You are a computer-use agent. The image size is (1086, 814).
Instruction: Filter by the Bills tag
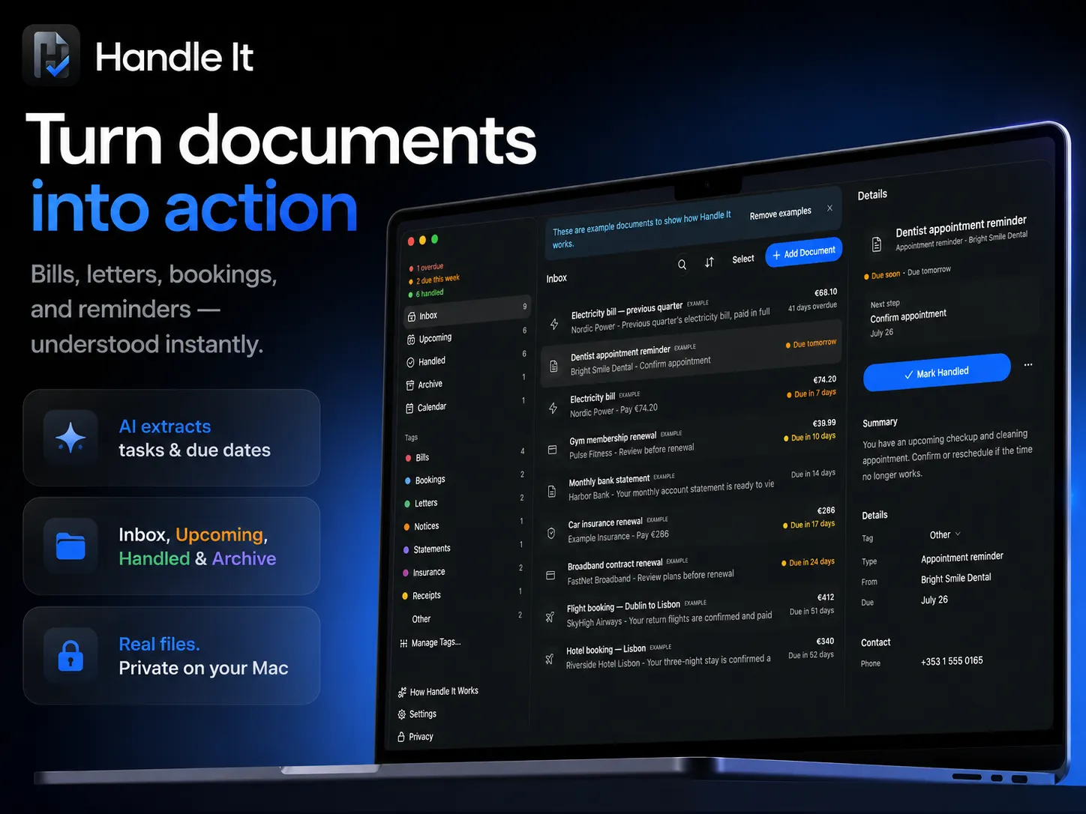[x=464, y=455]
